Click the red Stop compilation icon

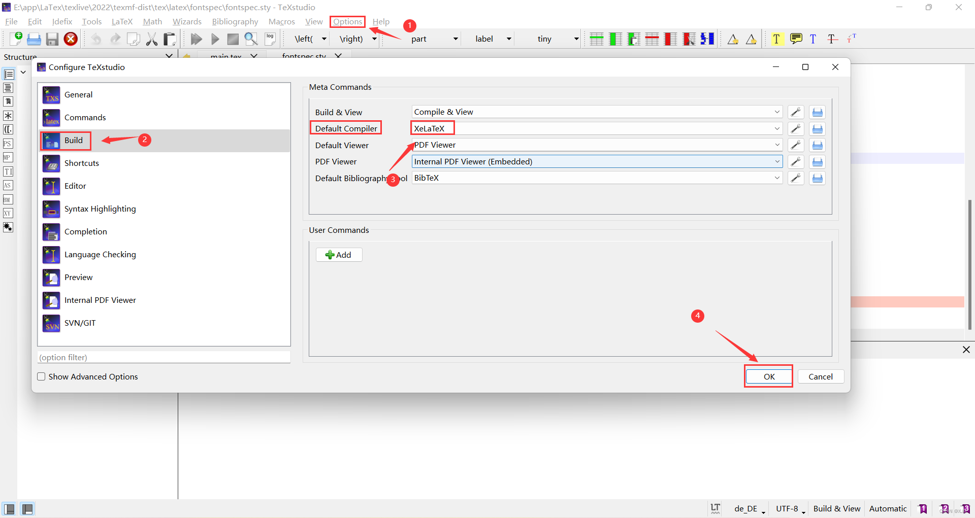click(71, 39)
